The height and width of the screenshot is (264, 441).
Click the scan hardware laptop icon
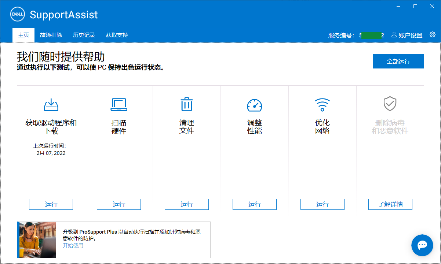119,105
